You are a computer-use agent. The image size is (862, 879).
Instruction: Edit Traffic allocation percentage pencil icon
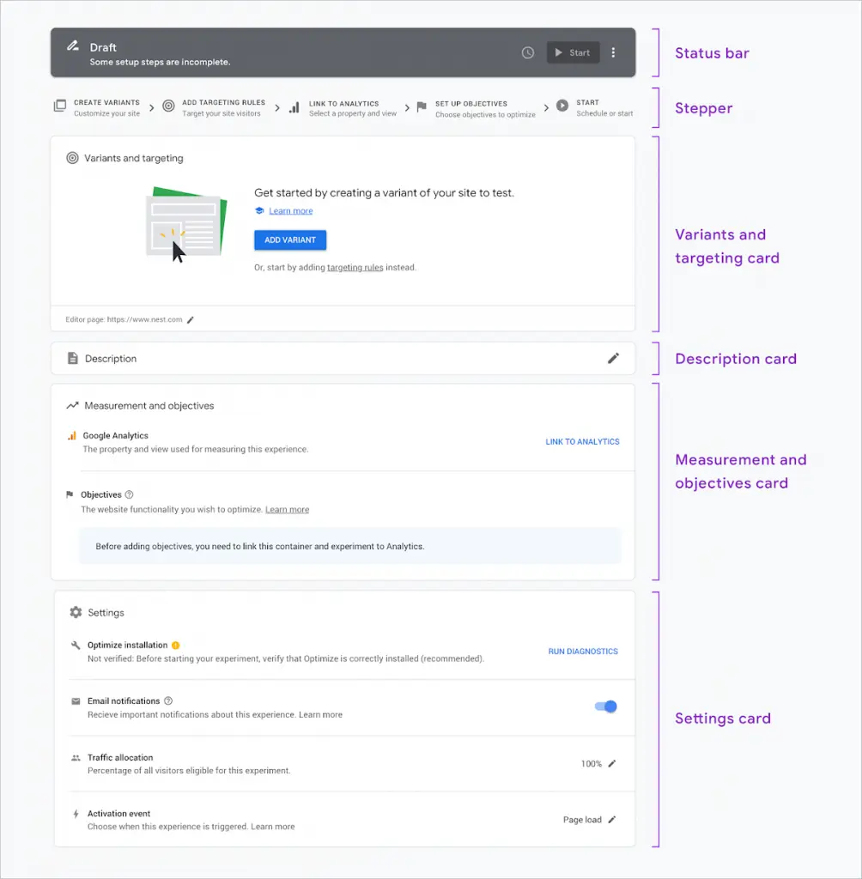(x=612, y=763)
